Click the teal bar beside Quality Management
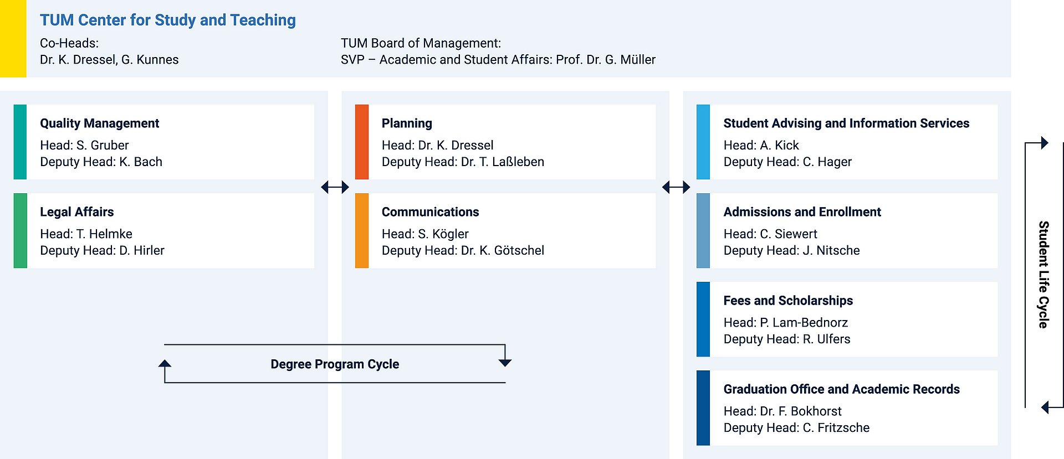The image size is (1064, 459). tap(20, 142)
